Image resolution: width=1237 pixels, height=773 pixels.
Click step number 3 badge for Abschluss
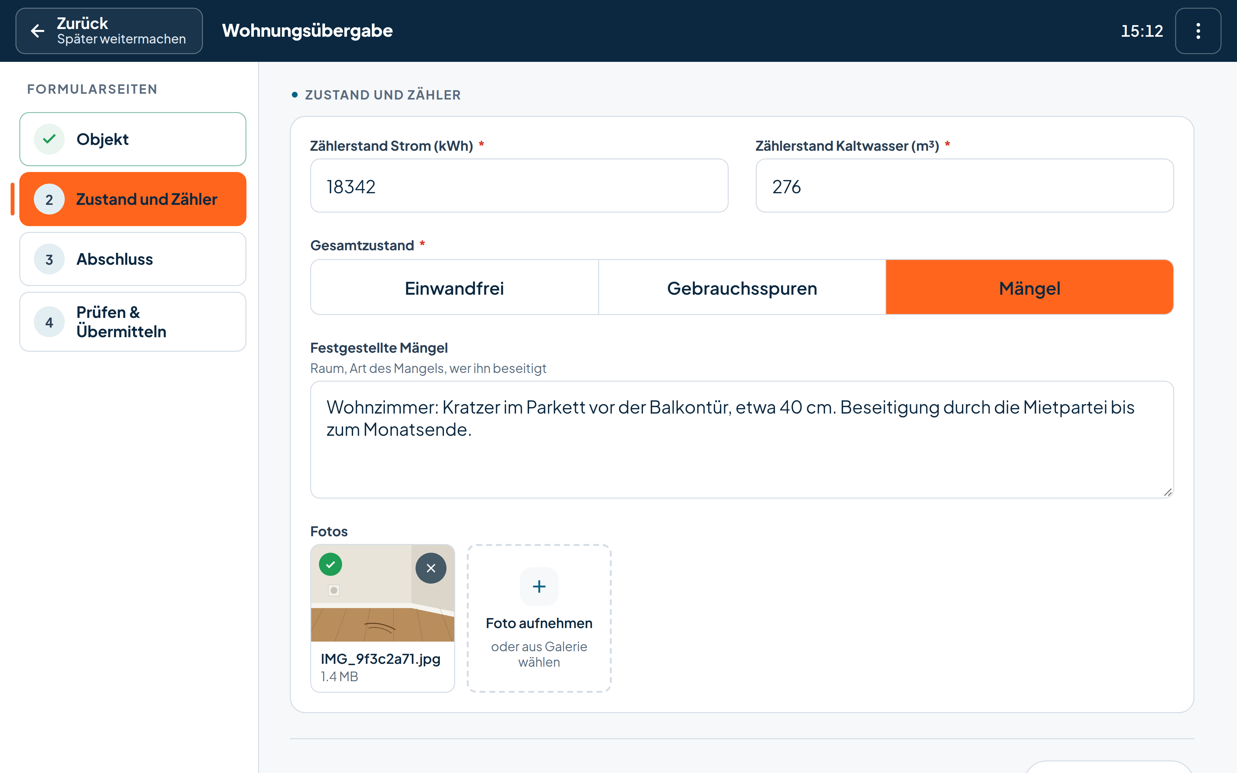[49, 259]
